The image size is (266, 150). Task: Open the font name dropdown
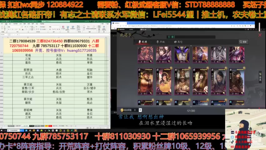click(21, 27)
